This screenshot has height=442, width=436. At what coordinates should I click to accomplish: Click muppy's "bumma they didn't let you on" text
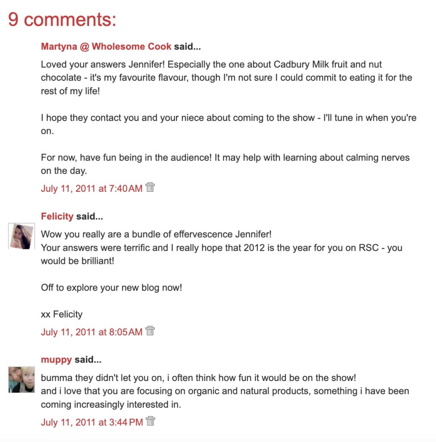[x=198, y=378]
